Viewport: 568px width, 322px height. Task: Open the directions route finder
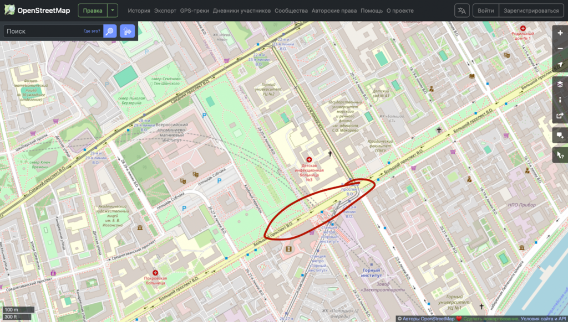(x=128, y=32)
